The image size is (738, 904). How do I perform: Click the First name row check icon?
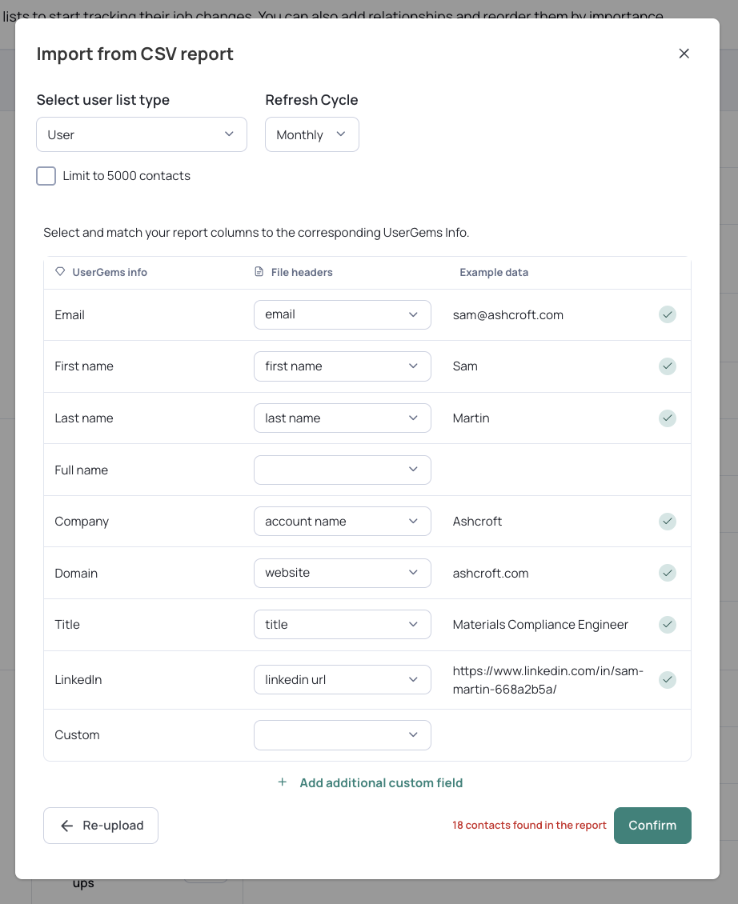point(668,366)
